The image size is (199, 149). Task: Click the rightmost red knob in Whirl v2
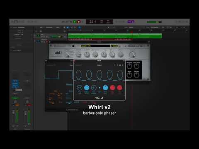119,88
